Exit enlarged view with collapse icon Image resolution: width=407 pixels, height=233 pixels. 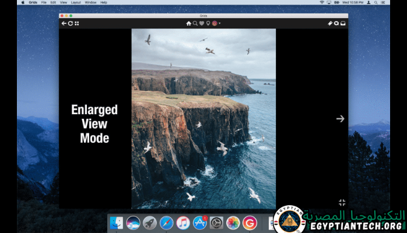coord(342,202)
